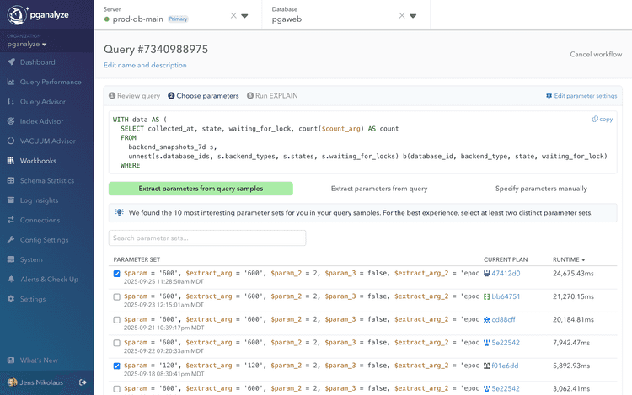The image size is (632, 395).
Task: Check the parameter set with plan bb64751
Action: click(x=117, y=296)
